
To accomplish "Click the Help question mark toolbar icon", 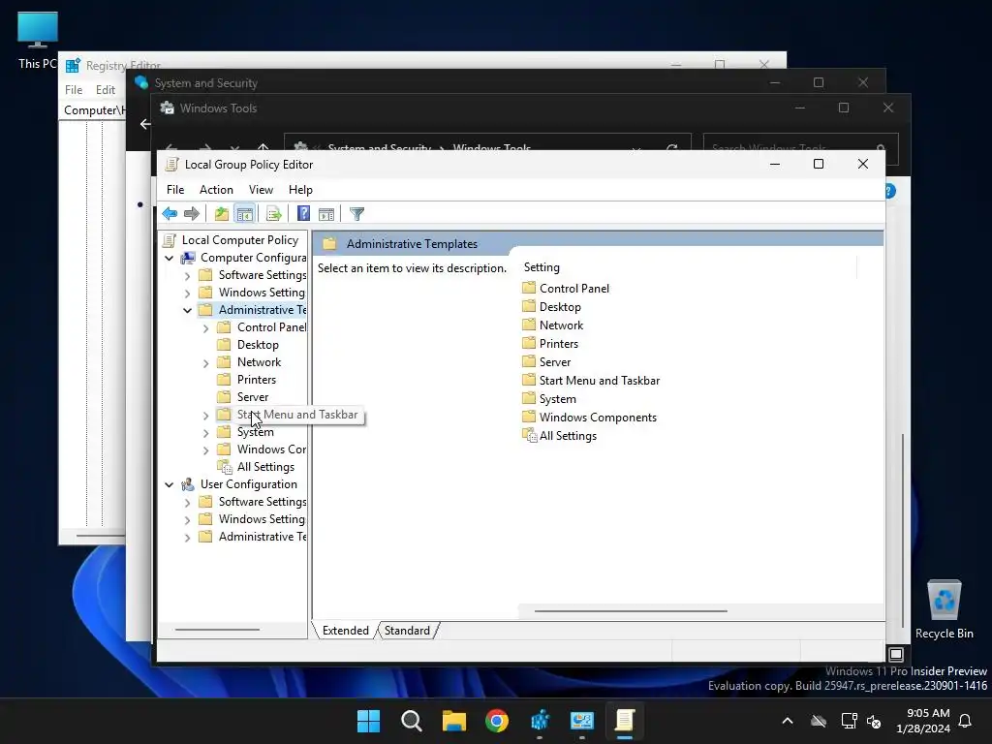I will pyautogui.click(x=303, y=214).
